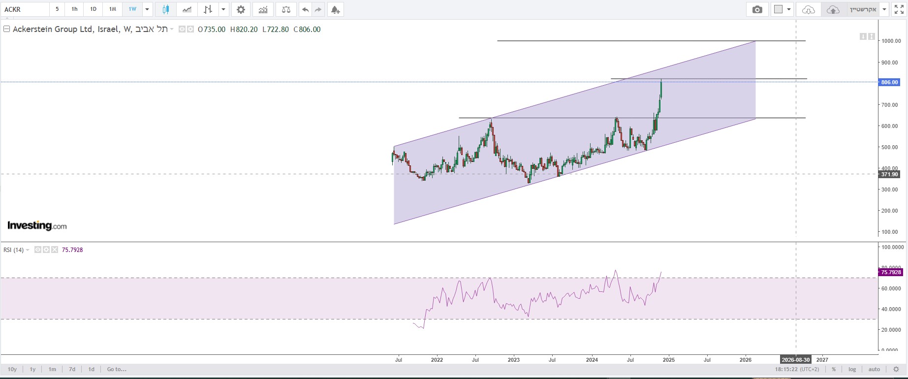Click the compare symbols scale icon
Image resolution: width=908 pixels, height=379 pixels.
(286, 9)
